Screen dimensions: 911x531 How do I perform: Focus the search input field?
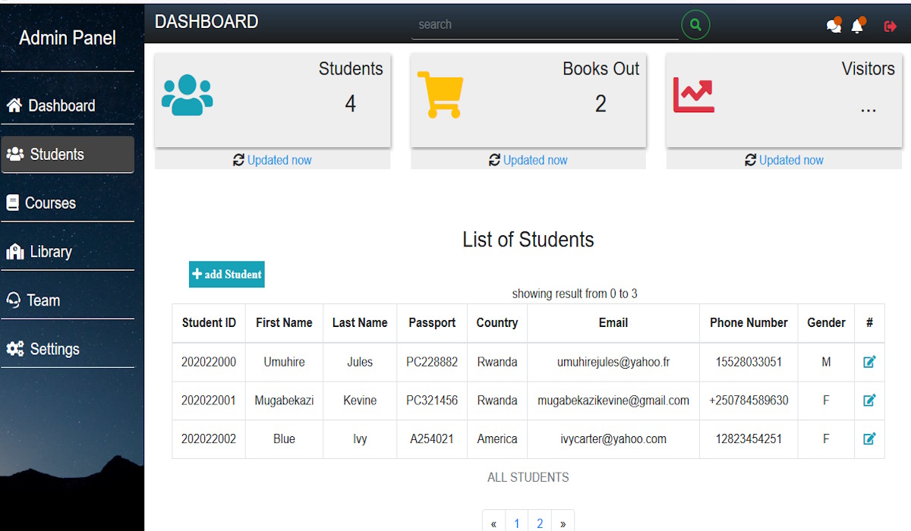544,24
